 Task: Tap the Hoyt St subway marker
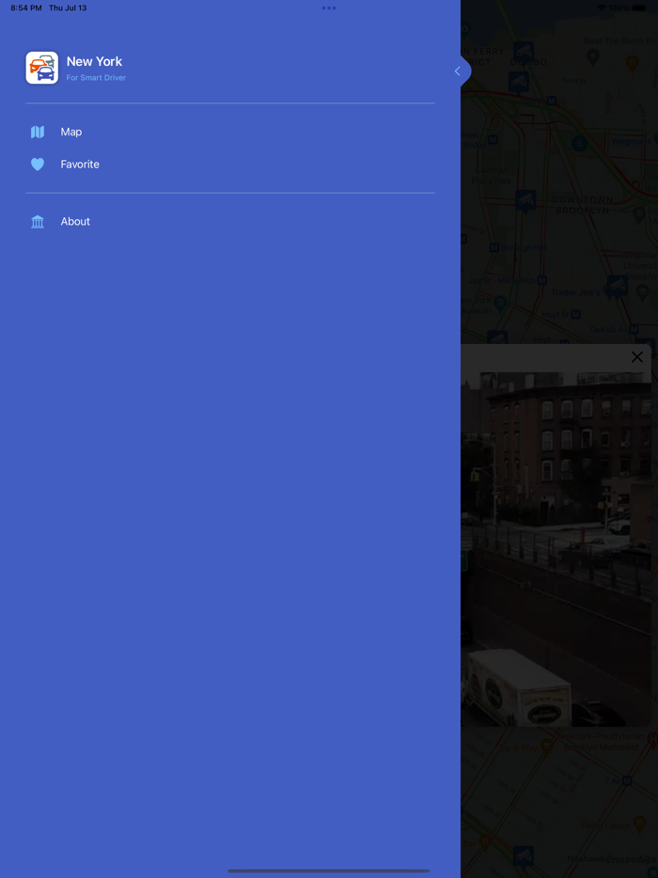point(576,314)
